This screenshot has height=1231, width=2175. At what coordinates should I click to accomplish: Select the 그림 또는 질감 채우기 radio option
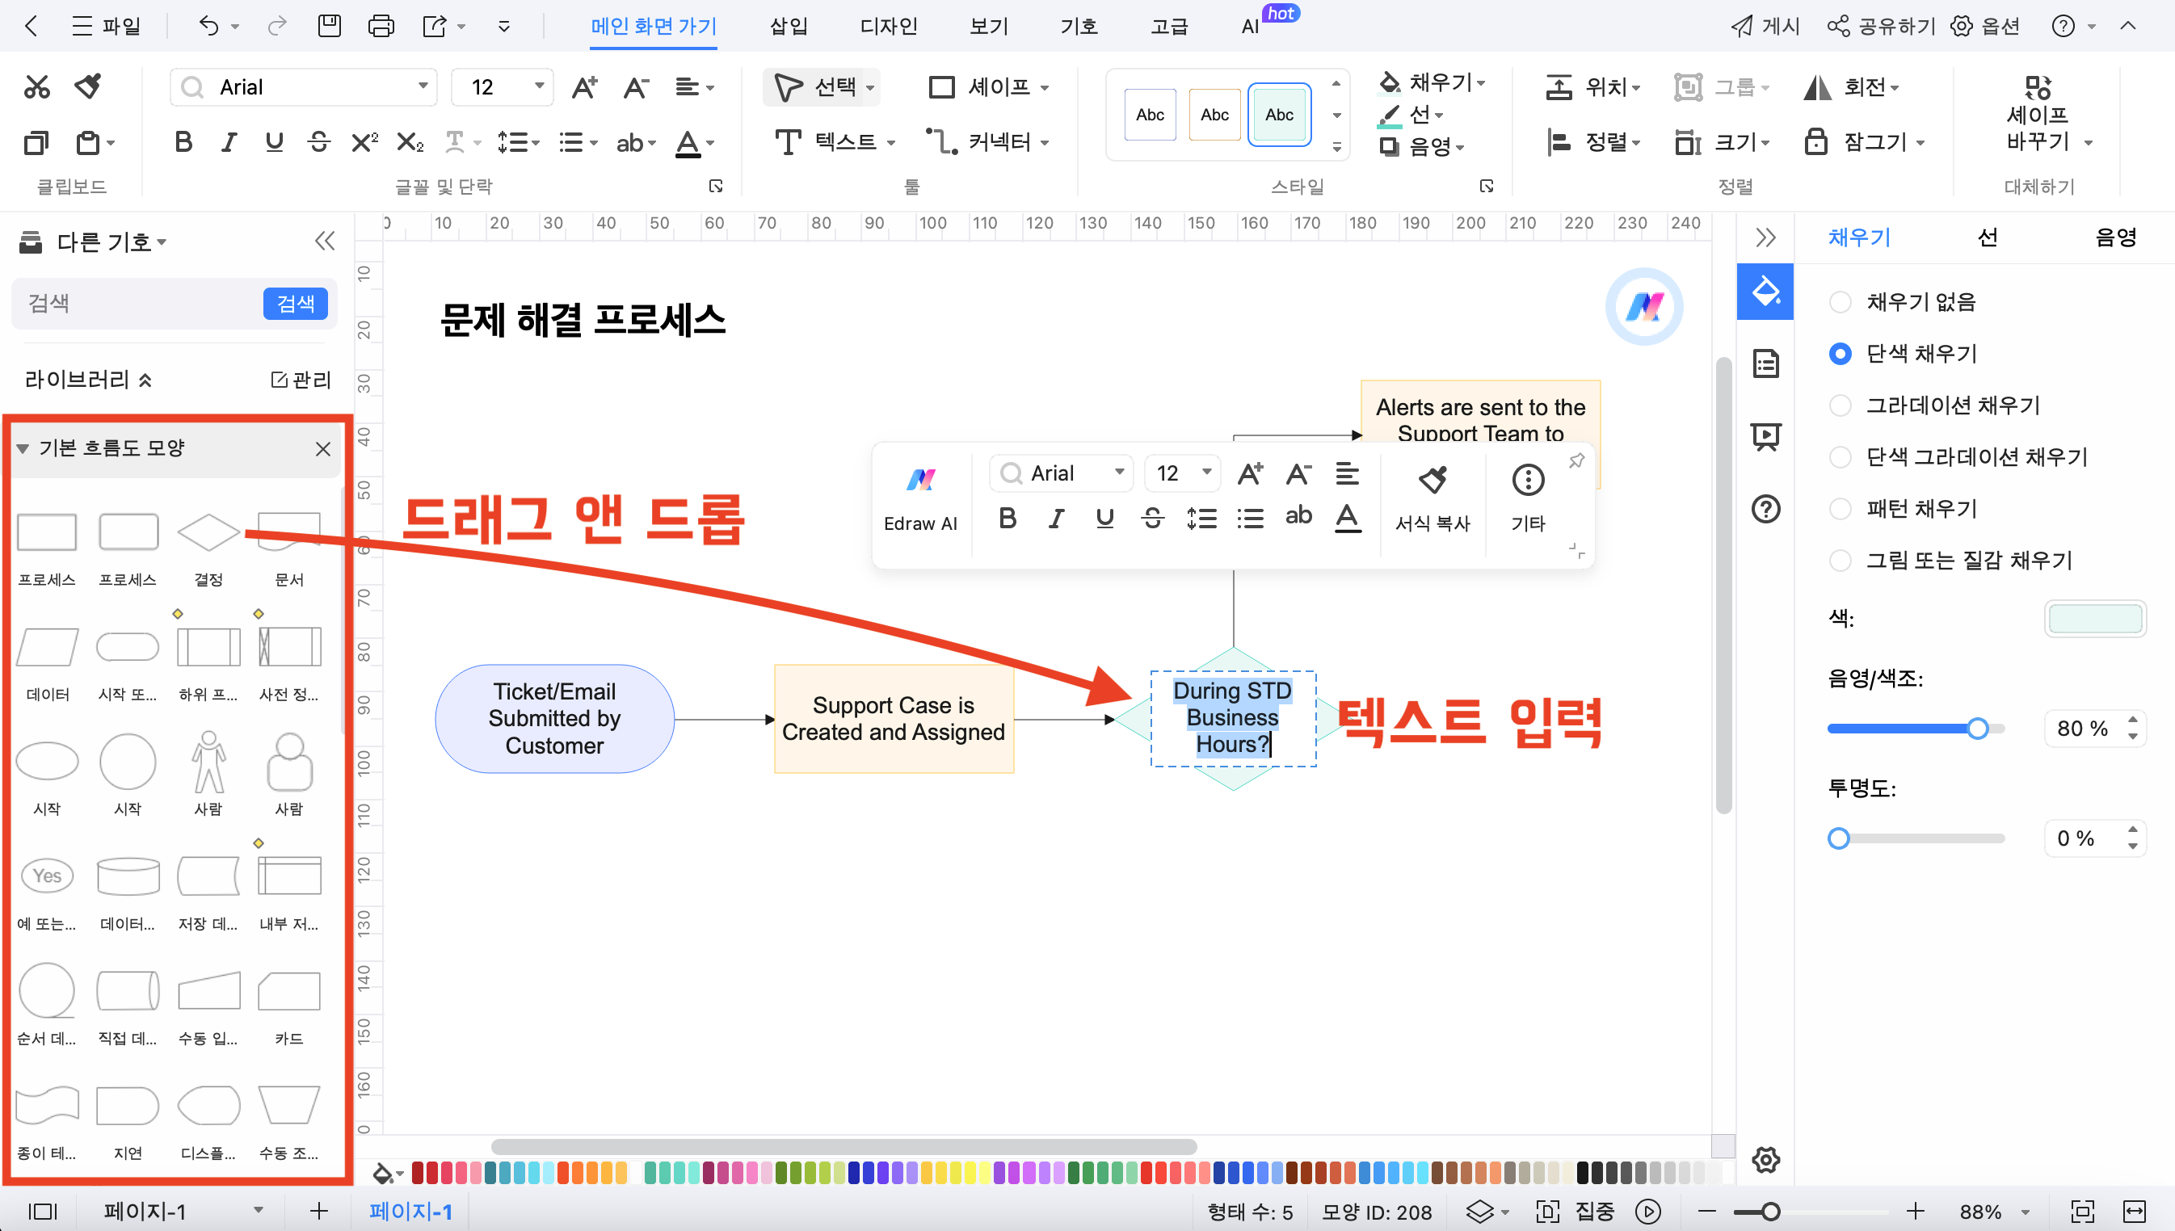1839,560
